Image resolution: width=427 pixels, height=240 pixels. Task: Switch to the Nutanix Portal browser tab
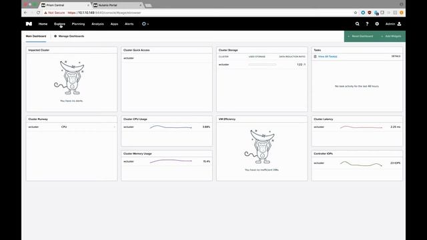click(x=117, y=5)
